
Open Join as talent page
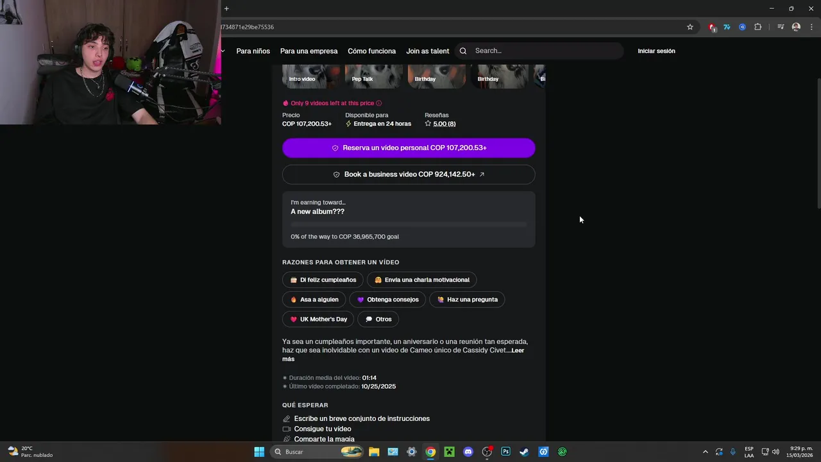pyautogui.click(x=428, y=51)
